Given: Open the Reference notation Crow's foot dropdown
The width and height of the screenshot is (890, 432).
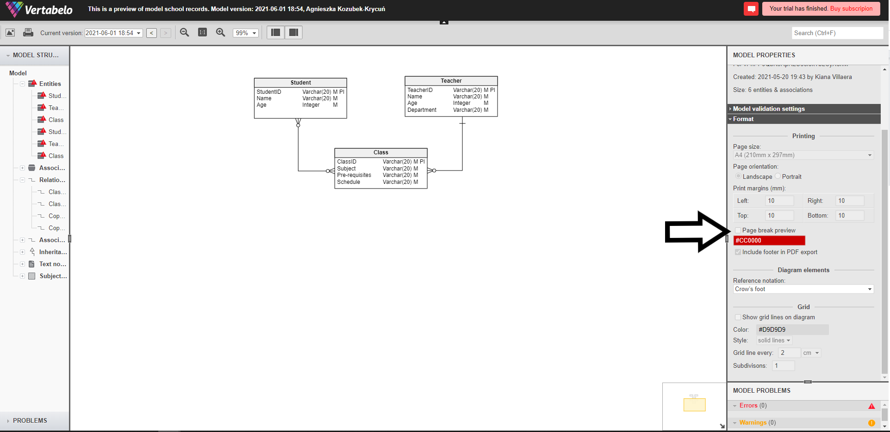Looking at the screenshot, I should (803, 289).
